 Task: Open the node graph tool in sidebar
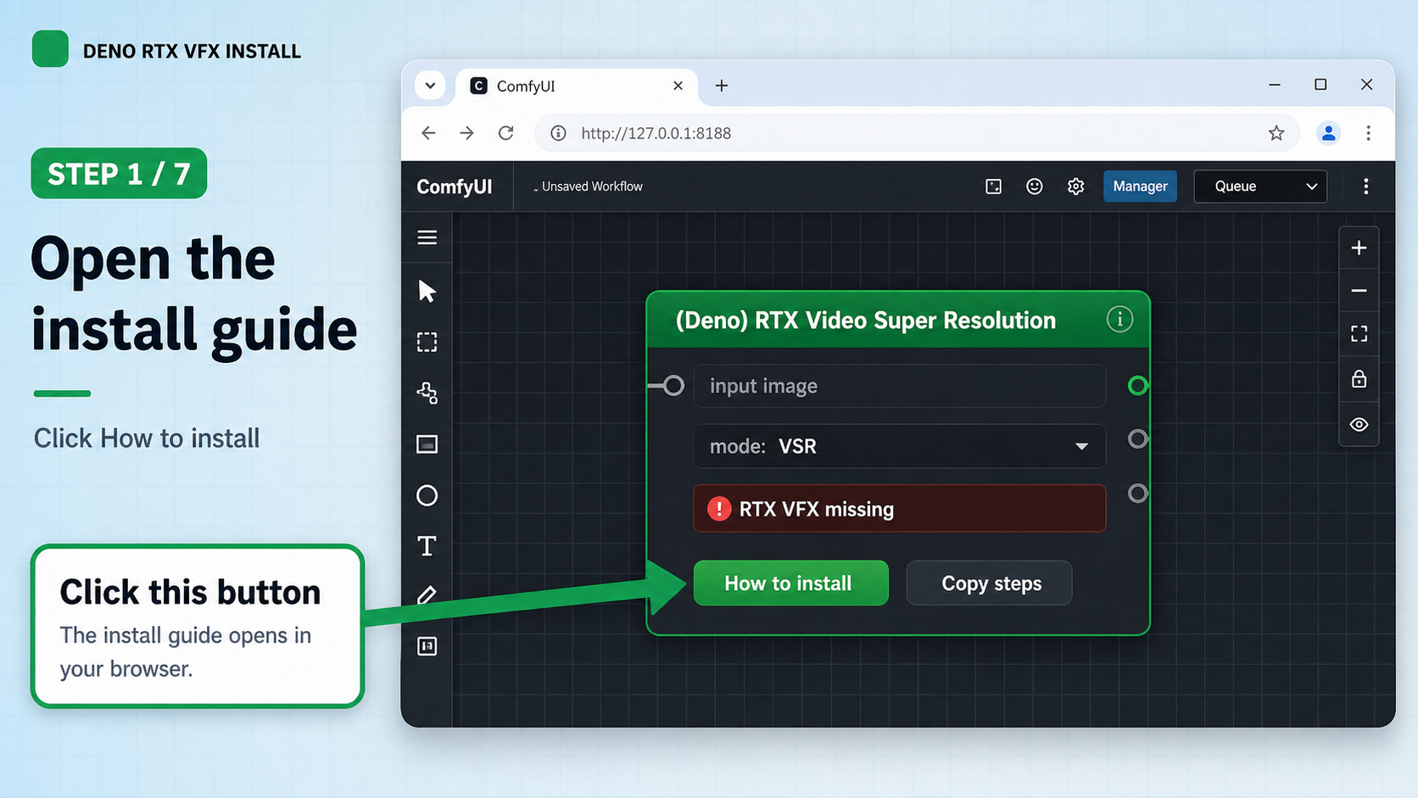tap(427, 393)
